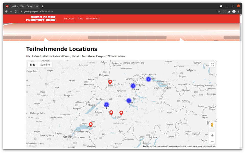The width and height of the screenshot is (245, 153).
Task: Zoom out the map with minus button
Action: pos(212,141)
